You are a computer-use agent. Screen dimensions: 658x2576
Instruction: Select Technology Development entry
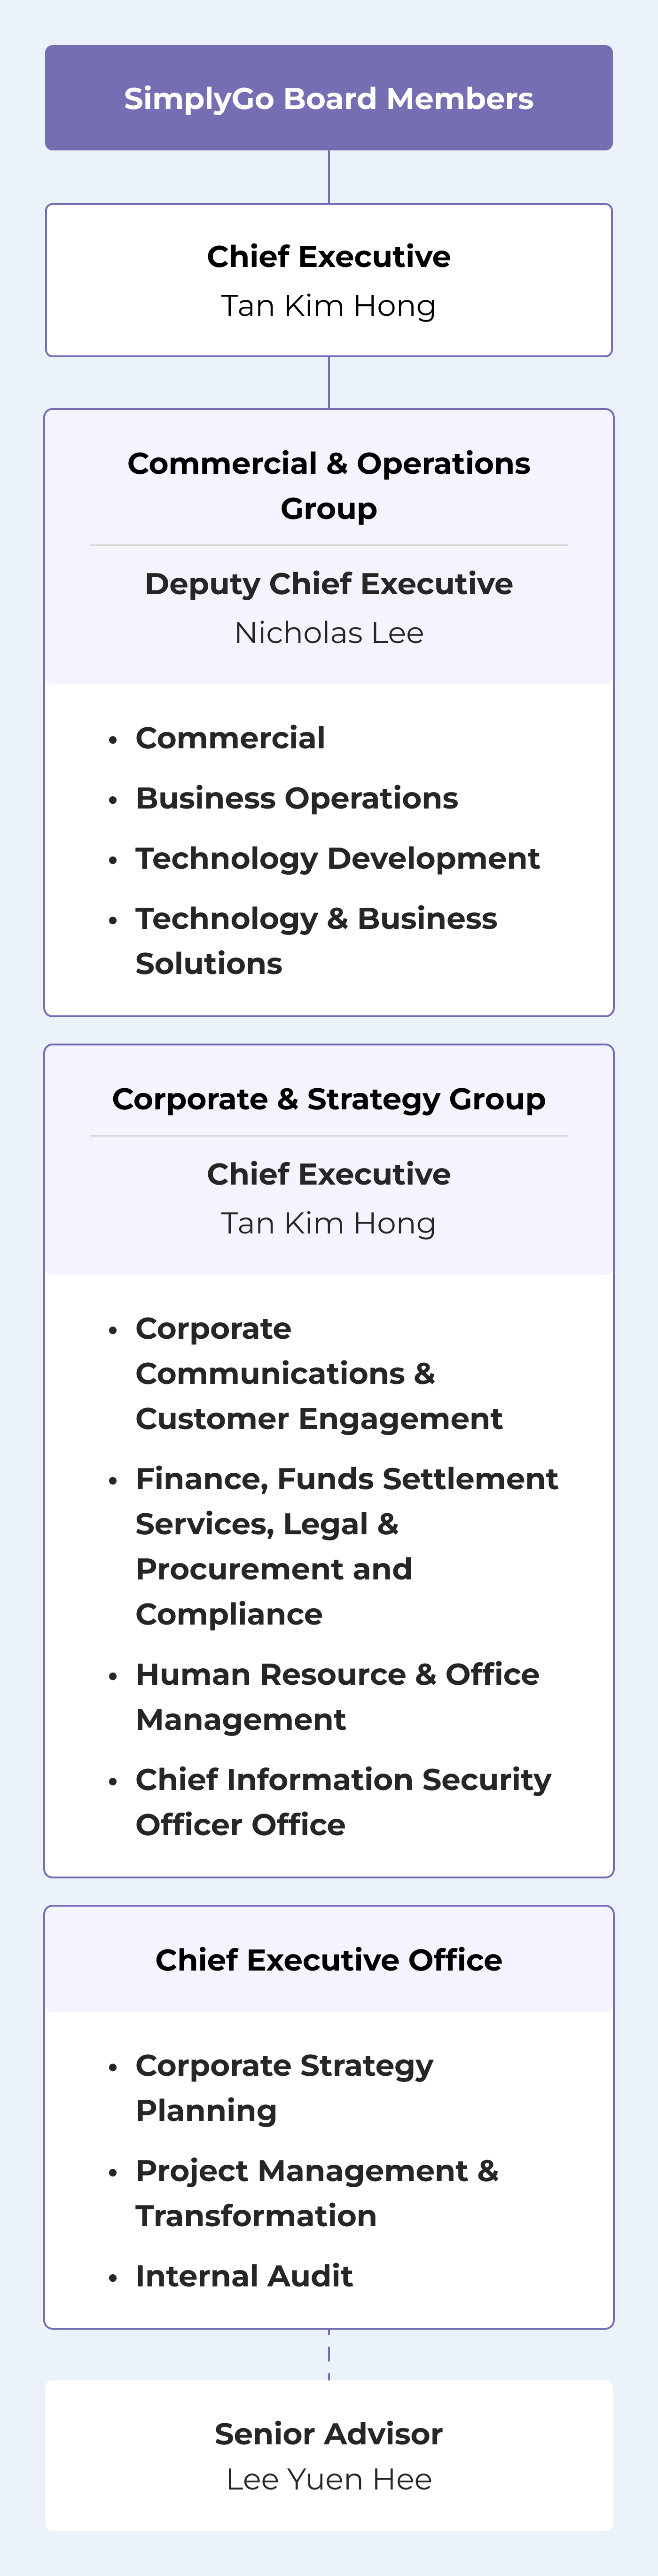coord(337,858)
